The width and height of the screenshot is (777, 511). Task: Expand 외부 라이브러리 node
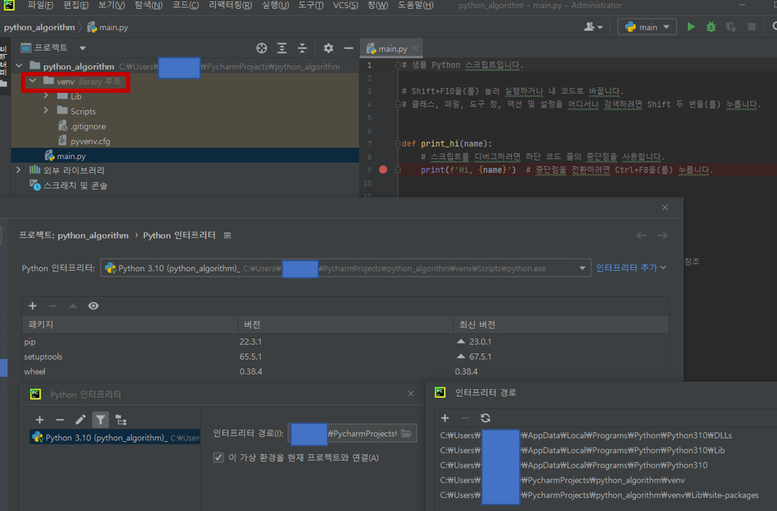tap(19, 170)
